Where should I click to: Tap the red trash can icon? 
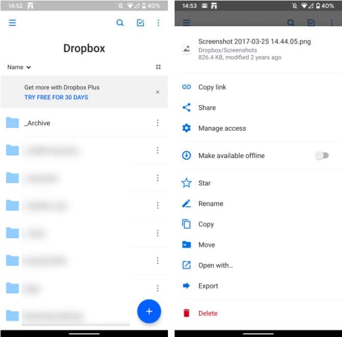point(186,313)
